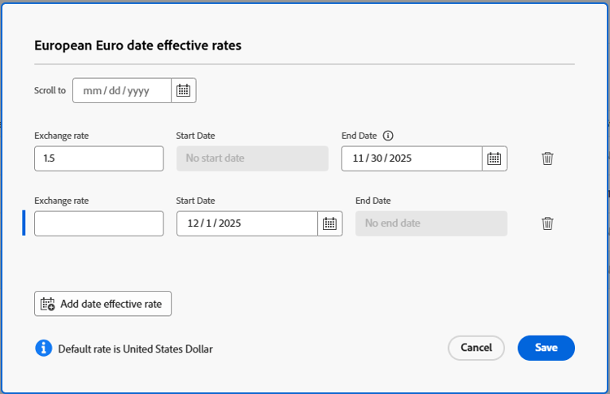Click the disabled No end date field
Viewport: 610px width, 394px height.
(x=431, y=223)
